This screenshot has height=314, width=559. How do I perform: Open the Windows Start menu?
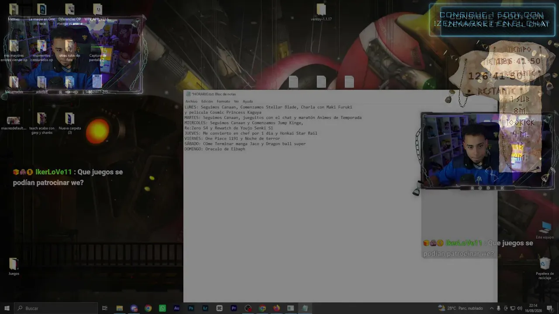click(7, 308)
